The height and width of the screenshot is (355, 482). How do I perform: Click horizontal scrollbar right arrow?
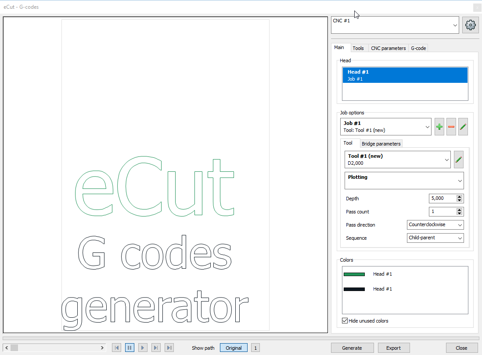click(x=102, y=348)
